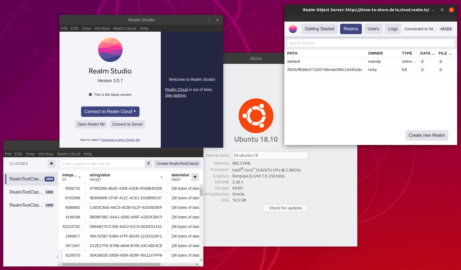Screen dimensions: 461x270
Task: Click the query filter input field
Action: click(102, 164)
